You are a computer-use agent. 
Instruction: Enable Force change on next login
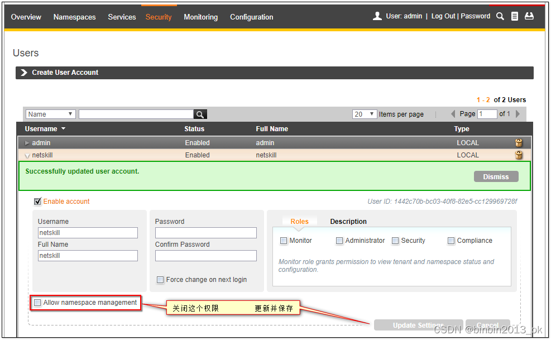(x=160, y=280)
